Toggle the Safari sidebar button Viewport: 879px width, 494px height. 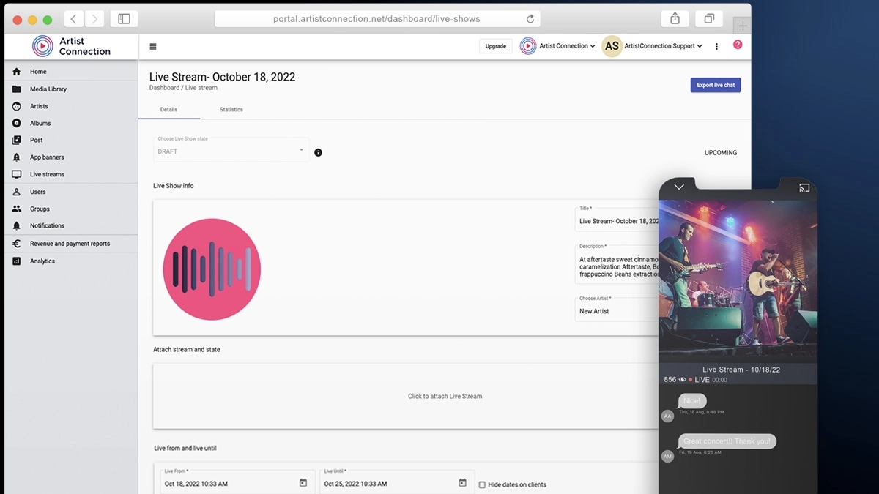pos(124,19)
